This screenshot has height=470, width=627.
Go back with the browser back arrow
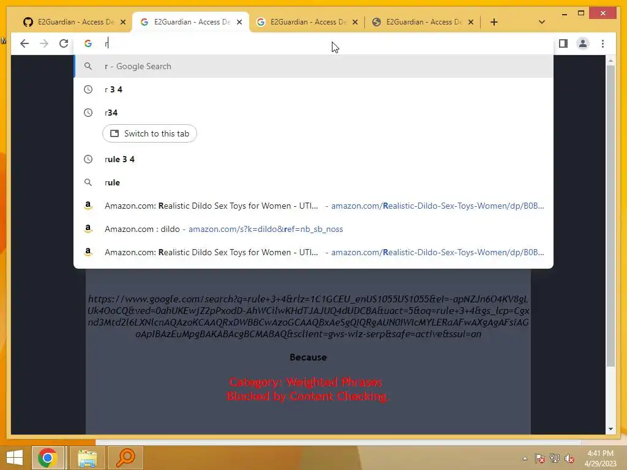(24, 43)
